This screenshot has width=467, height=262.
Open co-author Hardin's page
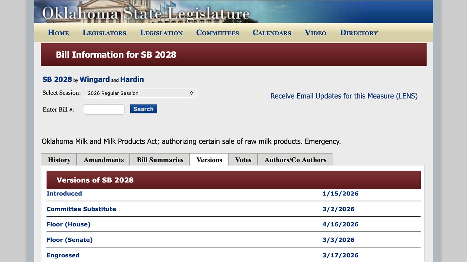coord(132,79)
